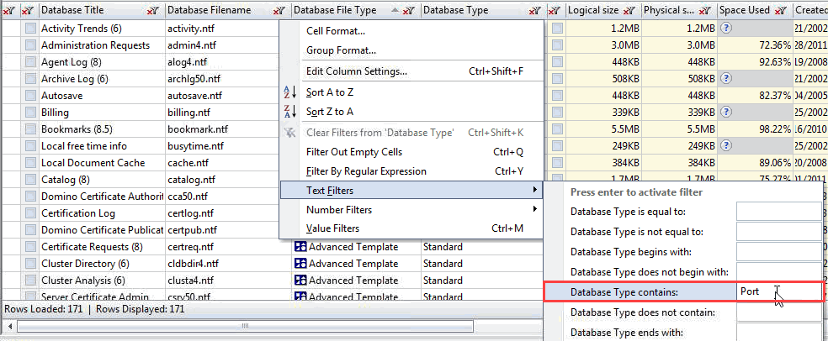This screenshot has width=828, height=341.
Task: Toggle checkbox next to Catalog (8)
Action: pos(30,180)
